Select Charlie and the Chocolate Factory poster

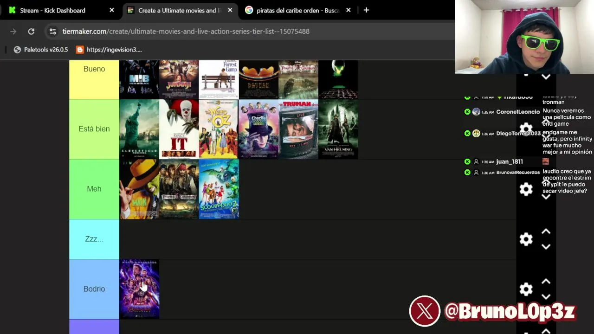coord(258,129)
